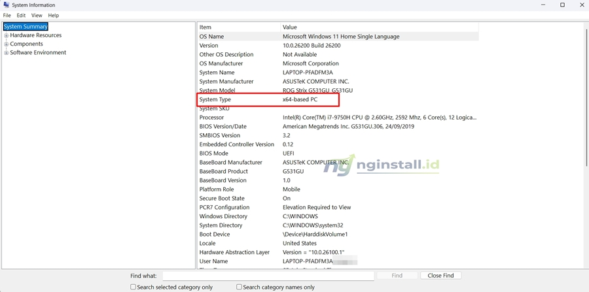Image resolution: width=589 pixels, height=292 pixels.
Task: Select the Platform Role row
Action: pos(338,189)
